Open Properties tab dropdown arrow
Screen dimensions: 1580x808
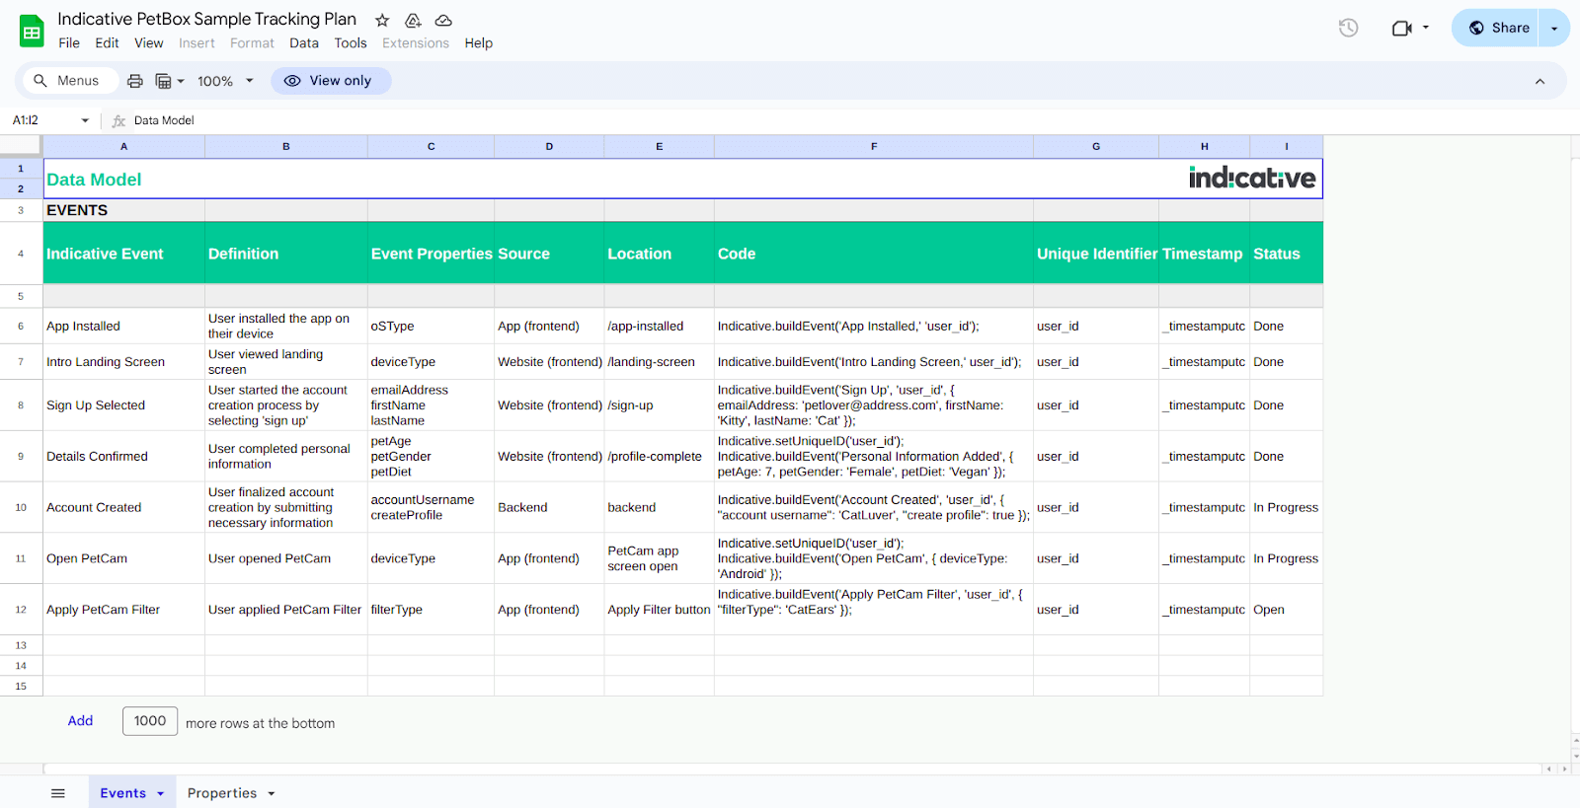tap(272, 793)
